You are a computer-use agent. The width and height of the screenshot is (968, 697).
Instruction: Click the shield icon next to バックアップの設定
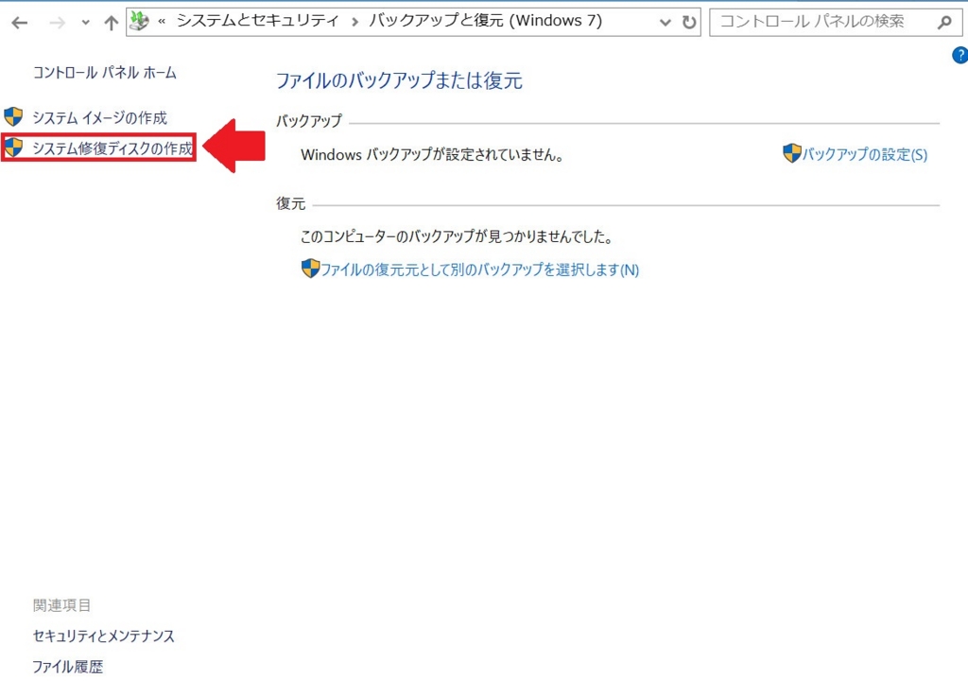(791, 153)
